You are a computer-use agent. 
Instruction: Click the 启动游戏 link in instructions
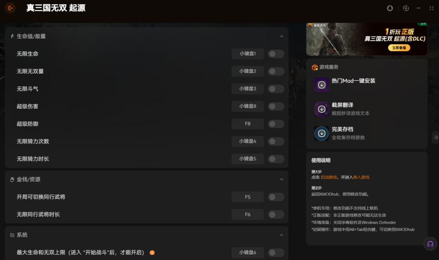tap(328, 177)
